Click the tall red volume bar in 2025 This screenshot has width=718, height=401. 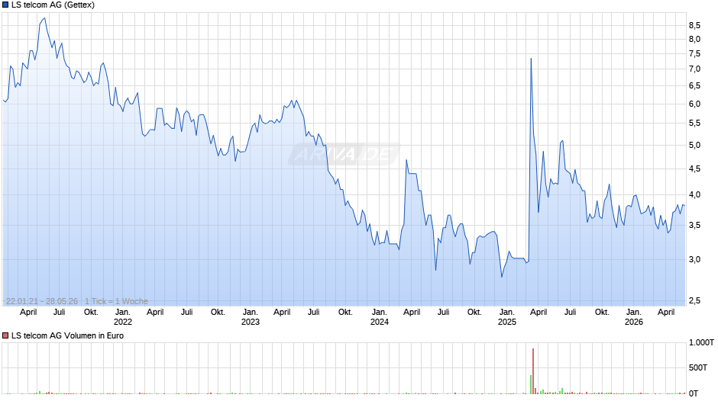[x=533, y=371]
